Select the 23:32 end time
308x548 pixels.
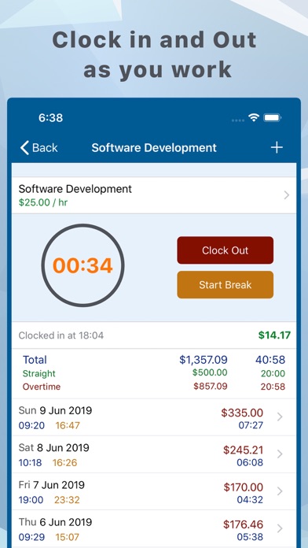point(67,500)
